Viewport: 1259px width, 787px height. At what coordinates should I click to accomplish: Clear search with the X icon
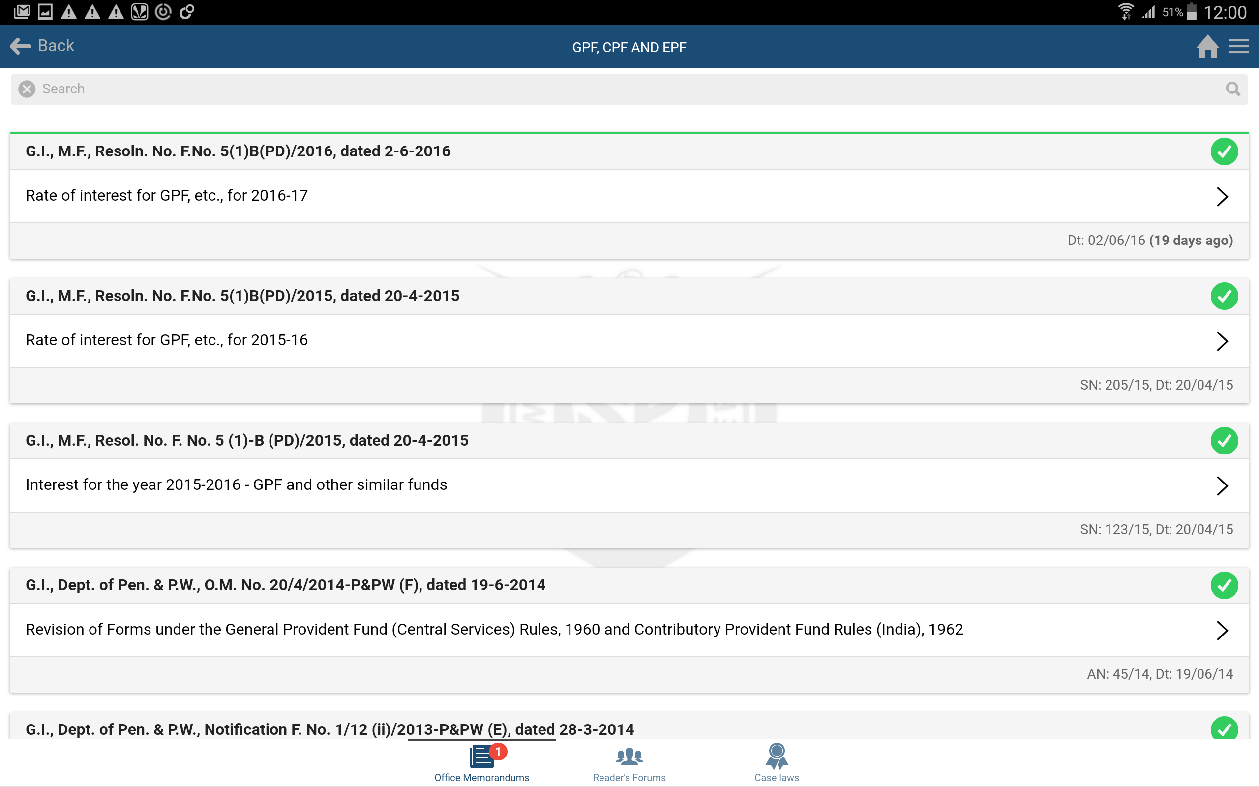27,89
